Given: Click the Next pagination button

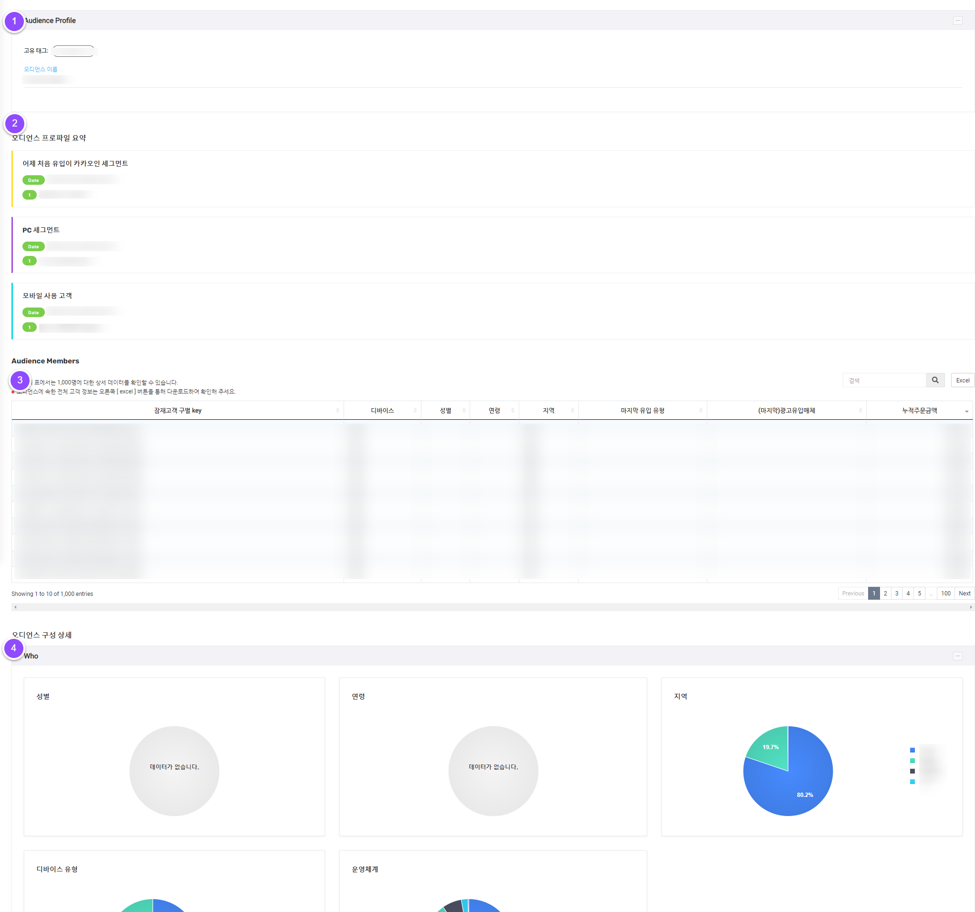Looking at the screenshot, I should [x=964, y=593].
